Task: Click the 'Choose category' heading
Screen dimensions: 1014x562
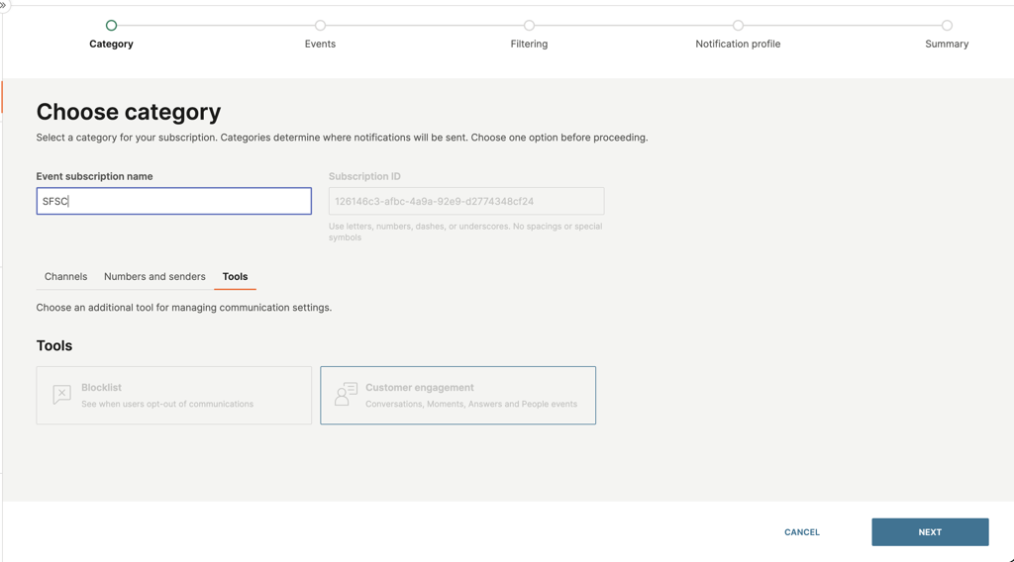Action: (129, 112)
